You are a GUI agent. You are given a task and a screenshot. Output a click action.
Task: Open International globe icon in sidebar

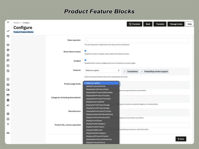[8, 100]
